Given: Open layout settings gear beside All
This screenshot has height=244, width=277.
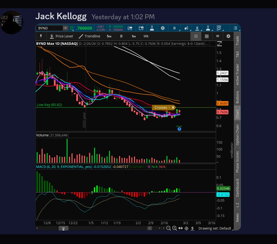Looking at the screenshot, I should [x=228, y=36].
